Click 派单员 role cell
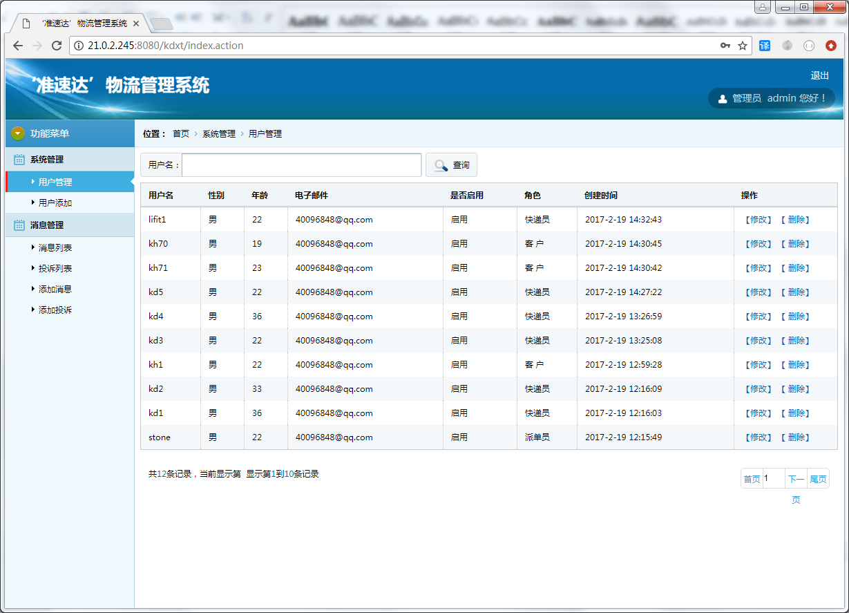The height and width of the screenshot is (613, 849). pos(537,437)
